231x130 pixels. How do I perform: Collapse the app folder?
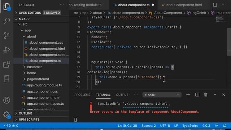(41, 30)
